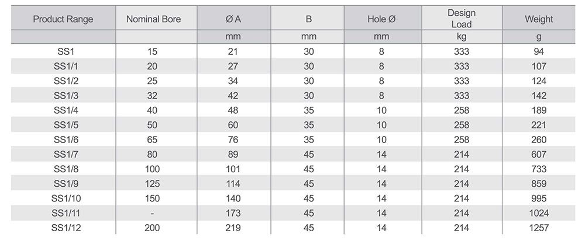Select the weight value 1024
Viewport: 585px width, 251px height.
[x=539, y=213]
